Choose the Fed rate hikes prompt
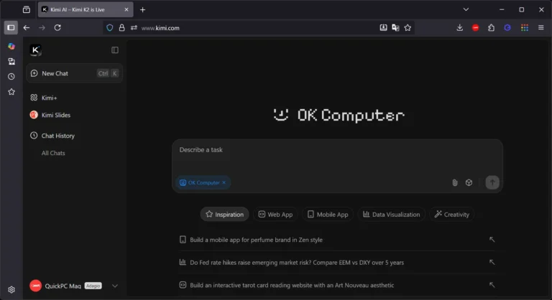Screen dimensions: 552x300 tap(337, 263)
